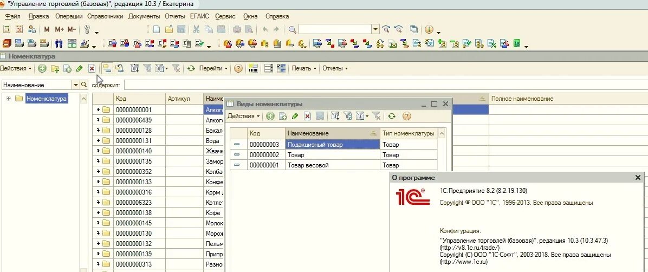The image size is (648, 272).
Task: Click the paste clipboard icon
Action: coord(221,29)
